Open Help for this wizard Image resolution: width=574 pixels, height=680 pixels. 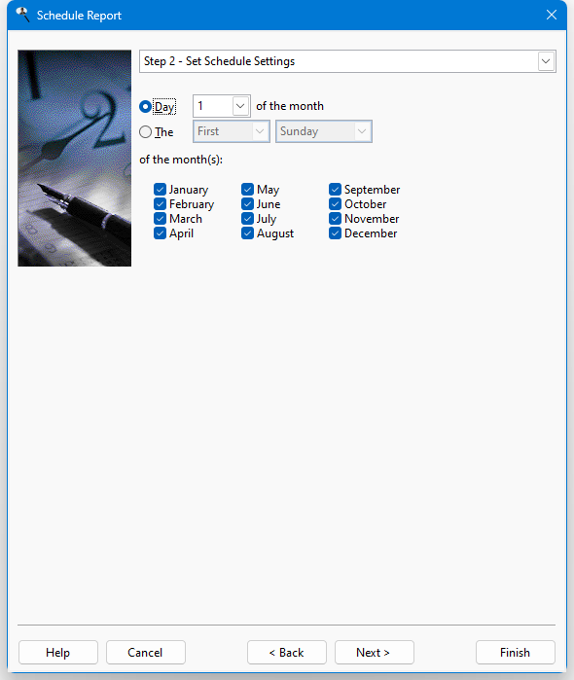[58, 652]
